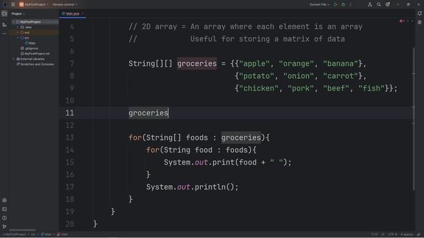This screenshot has width=424, height=238.
Task: Click the cursor position status widget
Action: (374, 235)
